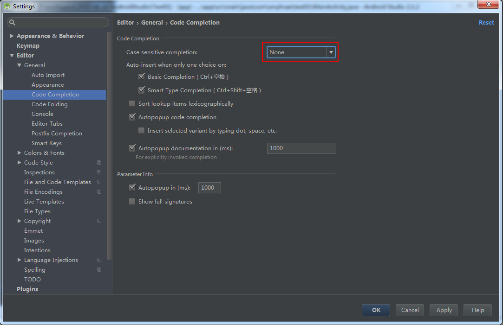This screenshot has height=325, width=503.
Task: Open Live Templates settings
Action: point(44,201)
